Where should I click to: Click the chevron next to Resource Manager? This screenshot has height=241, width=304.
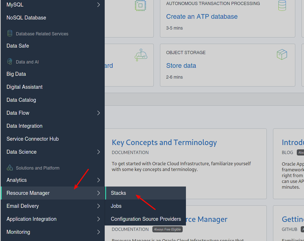[x=99, y=193]
